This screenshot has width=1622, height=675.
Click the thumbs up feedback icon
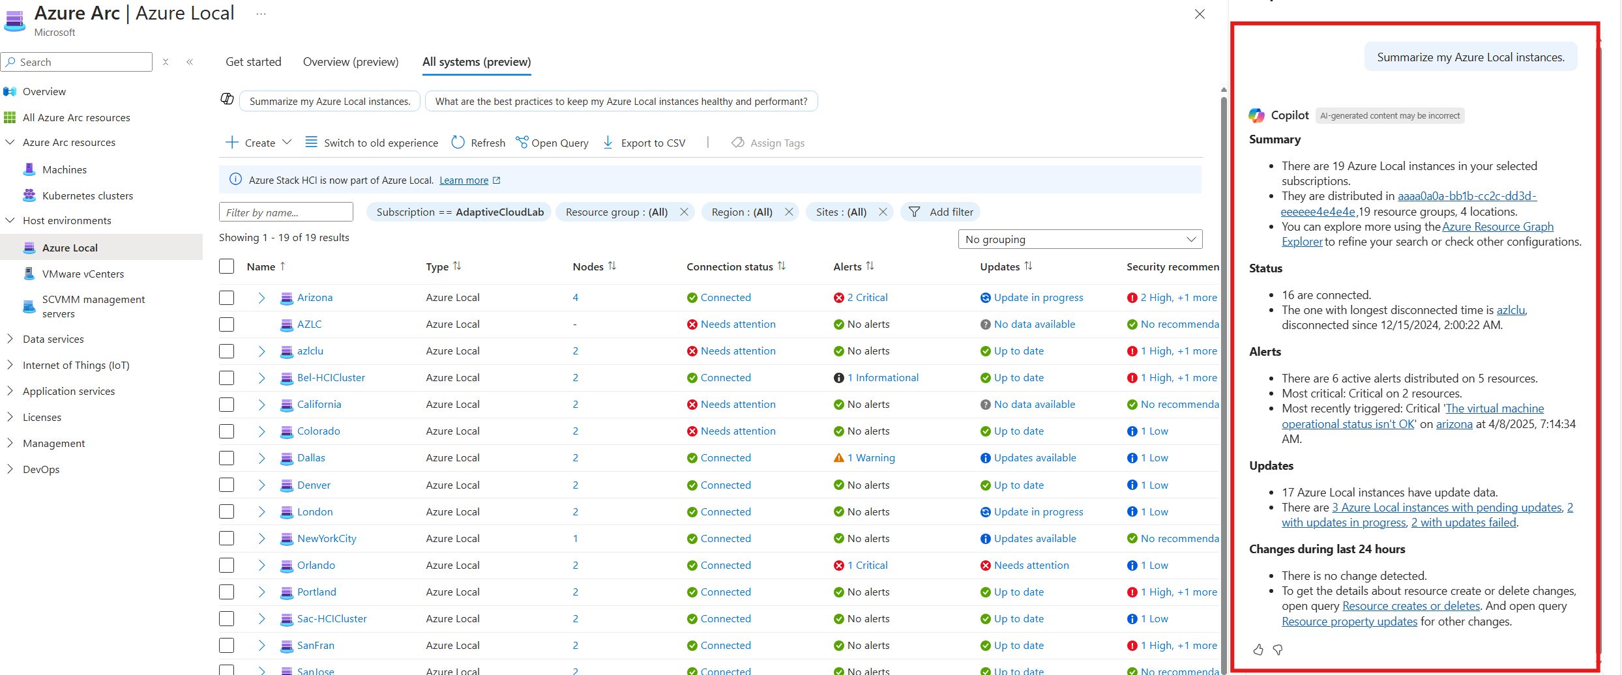tap(1258, 650)
